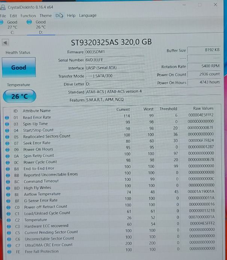227x260 pixels.
Task: Click status icon for End-to-End Error
Action: [x=8, y=169]
